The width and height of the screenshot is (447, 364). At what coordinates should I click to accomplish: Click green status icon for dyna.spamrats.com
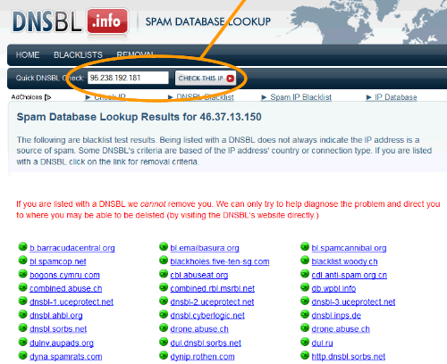pyautogui.click(x=22, y=355)
